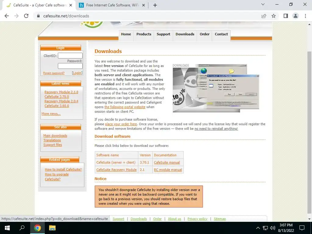Reload the cafesuite.net page

point(26,16)
